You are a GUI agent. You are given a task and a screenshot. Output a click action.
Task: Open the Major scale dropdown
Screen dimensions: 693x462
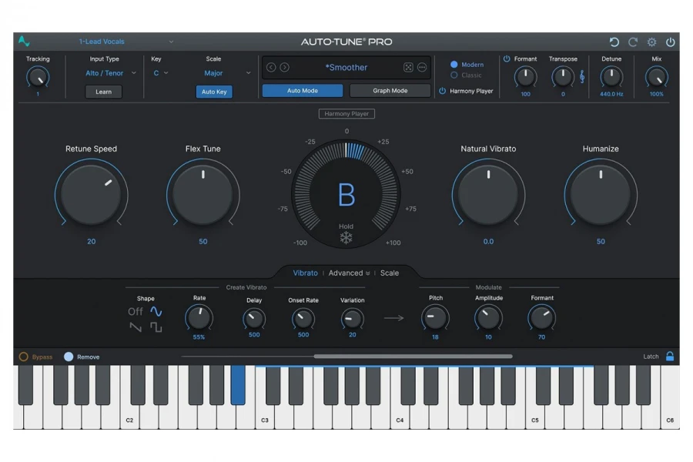[x=227, y=73]
